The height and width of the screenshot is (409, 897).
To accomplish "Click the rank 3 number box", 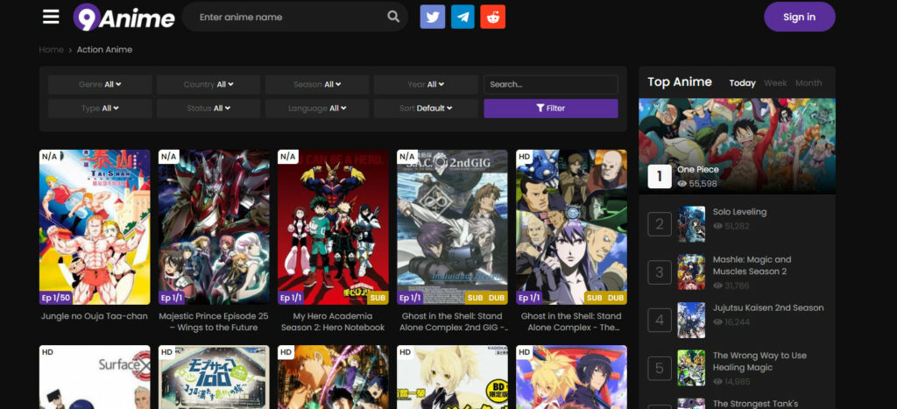I will click(660, 272).
